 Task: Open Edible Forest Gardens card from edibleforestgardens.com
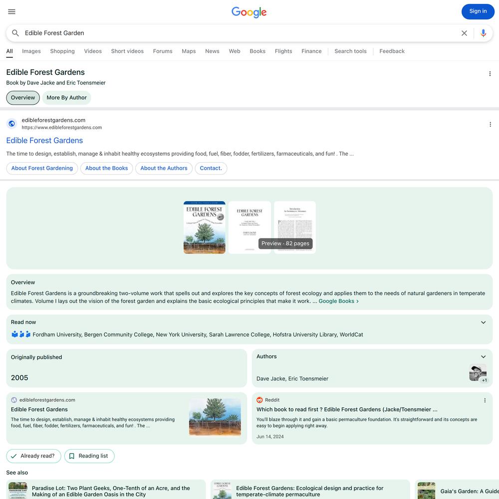click(127, 418)
